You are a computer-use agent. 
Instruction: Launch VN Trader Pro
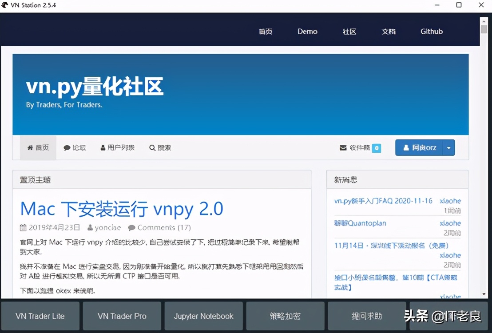coord(122,316)
